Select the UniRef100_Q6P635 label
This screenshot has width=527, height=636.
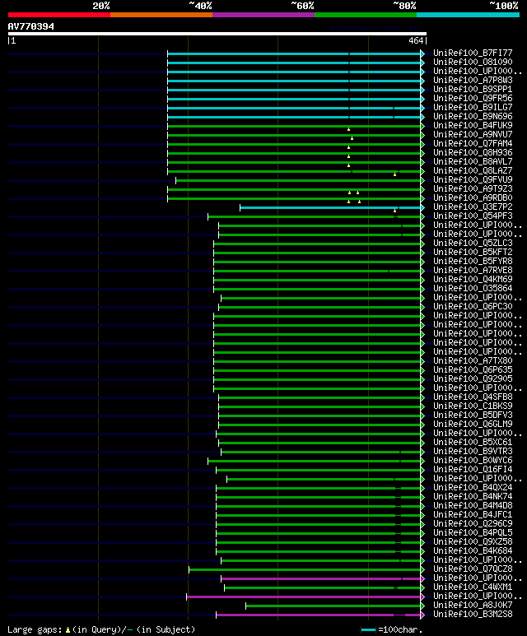point(473,369)
